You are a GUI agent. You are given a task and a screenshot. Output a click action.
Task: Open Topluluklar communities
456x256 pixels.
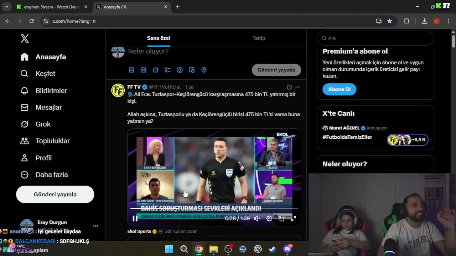(45, 141)
